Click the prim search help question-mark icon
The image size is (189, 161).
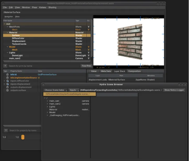5,66
